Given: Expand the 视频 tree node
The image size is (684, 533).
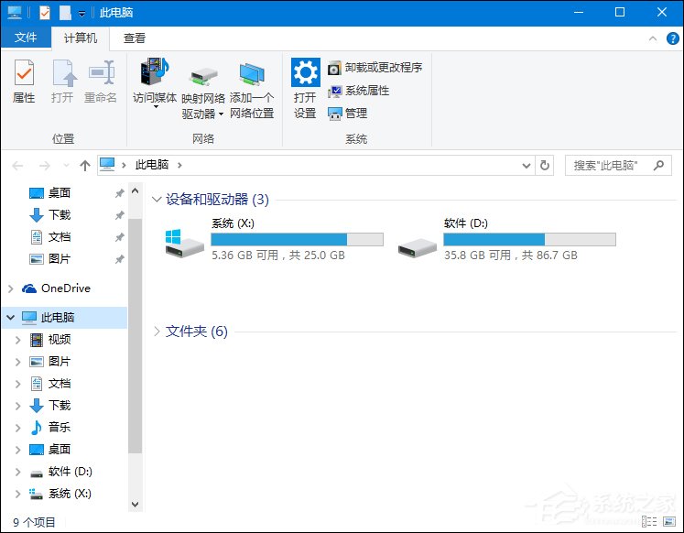Looking at the screenshot, I should pyautogui.click(x=18, y=340).
